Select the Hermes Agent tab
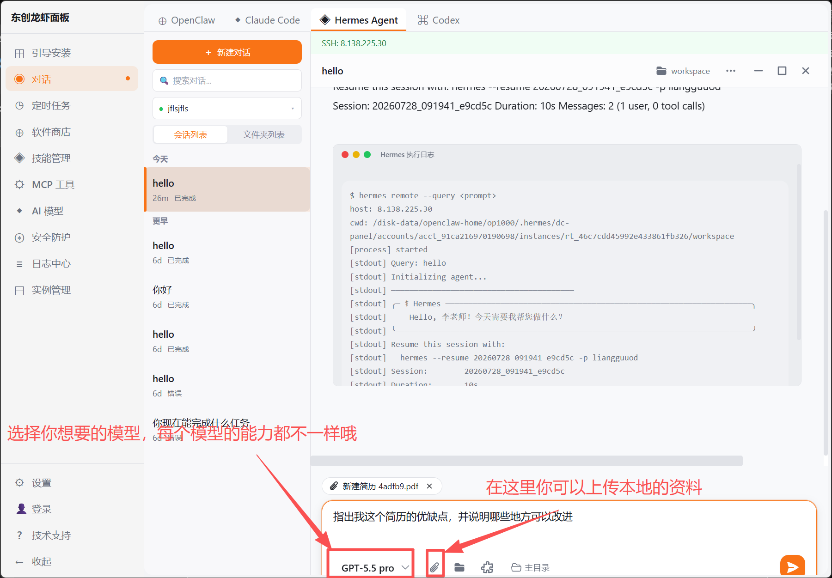Image resolution: width=832 pixels, height=578 pixels. [359, 20]
